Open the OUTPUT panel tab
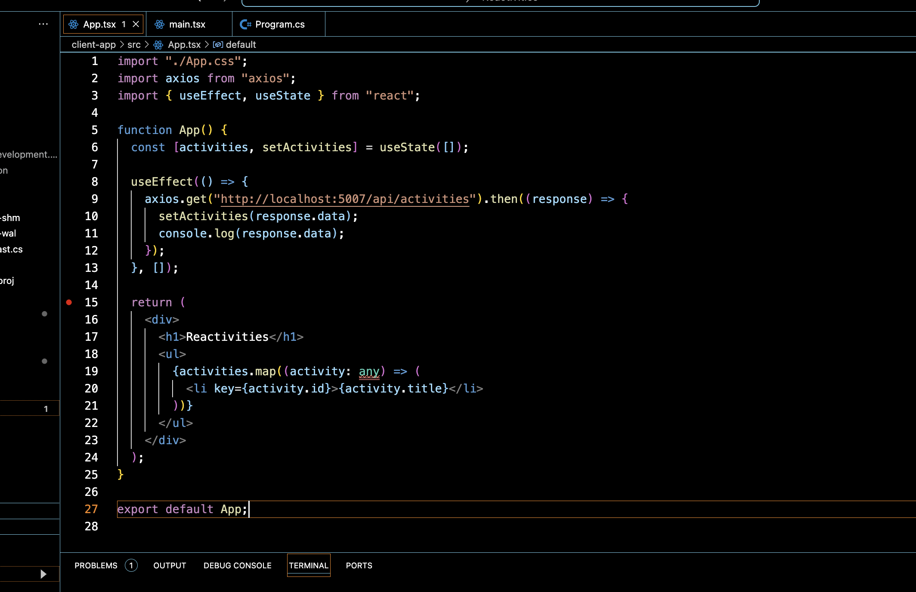916x592 pixels. (170, 565)
